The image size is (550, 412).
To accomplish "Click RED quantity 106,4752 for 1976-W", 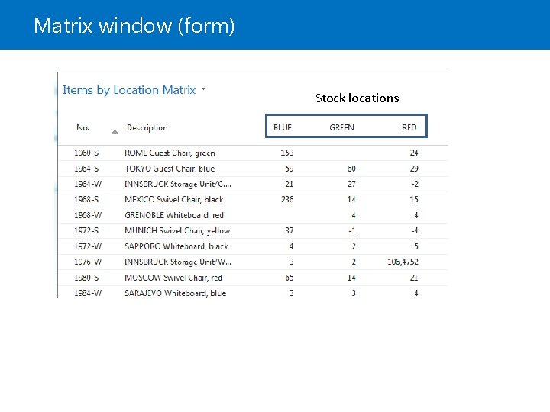I will [403, 262].
